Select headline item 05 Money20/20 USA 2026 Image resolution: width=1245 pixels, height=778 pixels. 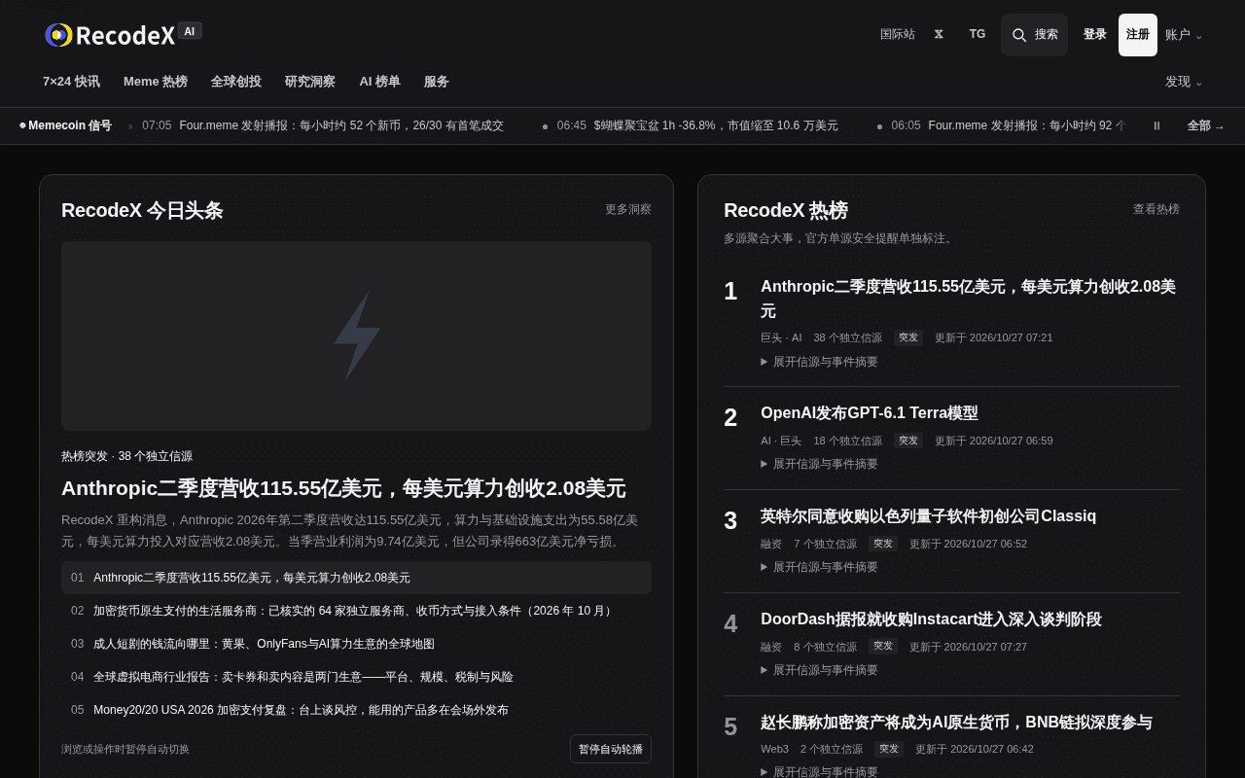click(x=356, y=710)
